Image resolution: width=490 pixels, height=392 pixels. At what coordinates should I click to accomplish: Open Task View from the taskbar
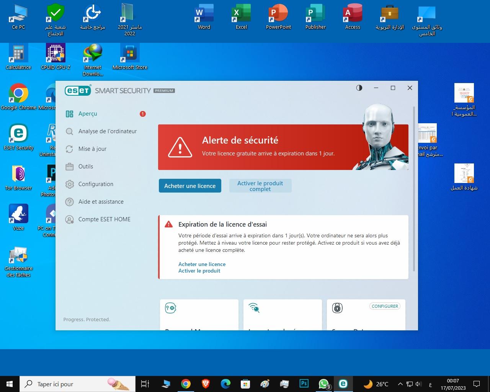(x=145, y=384)
